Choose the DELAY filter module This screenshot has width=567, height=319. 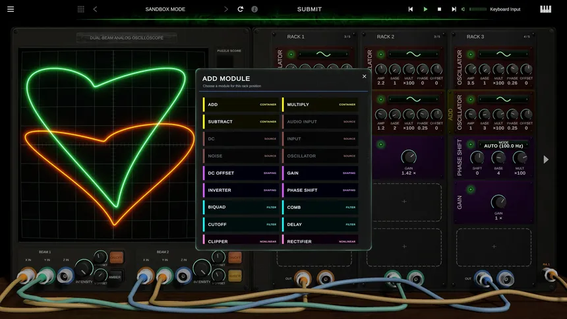(x=320, y=224)
